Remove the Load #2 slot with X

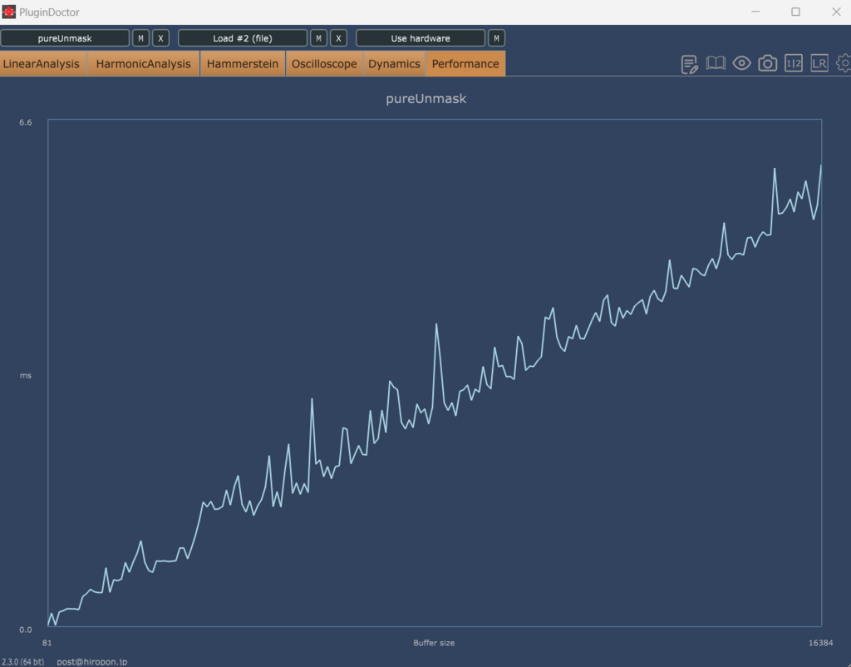pos(339,38)
